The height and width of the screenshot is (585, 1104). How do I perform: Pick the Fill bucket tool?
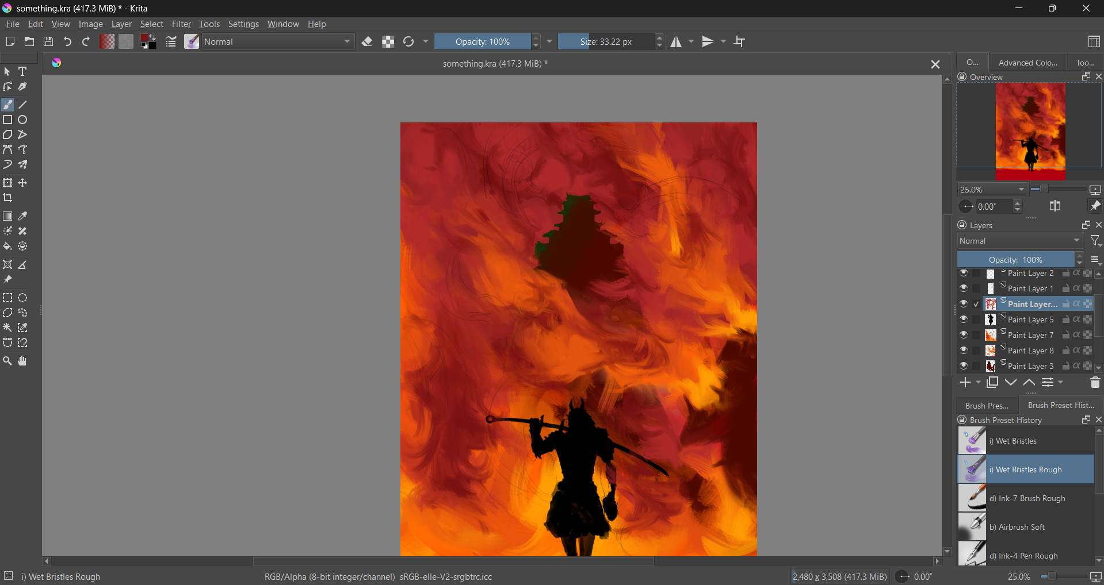click(x=7, y=247)
